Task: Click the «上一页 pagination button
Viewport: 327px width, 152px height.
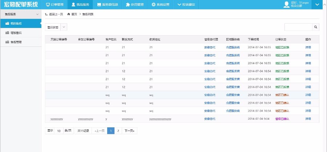Action: pos(100,131)
